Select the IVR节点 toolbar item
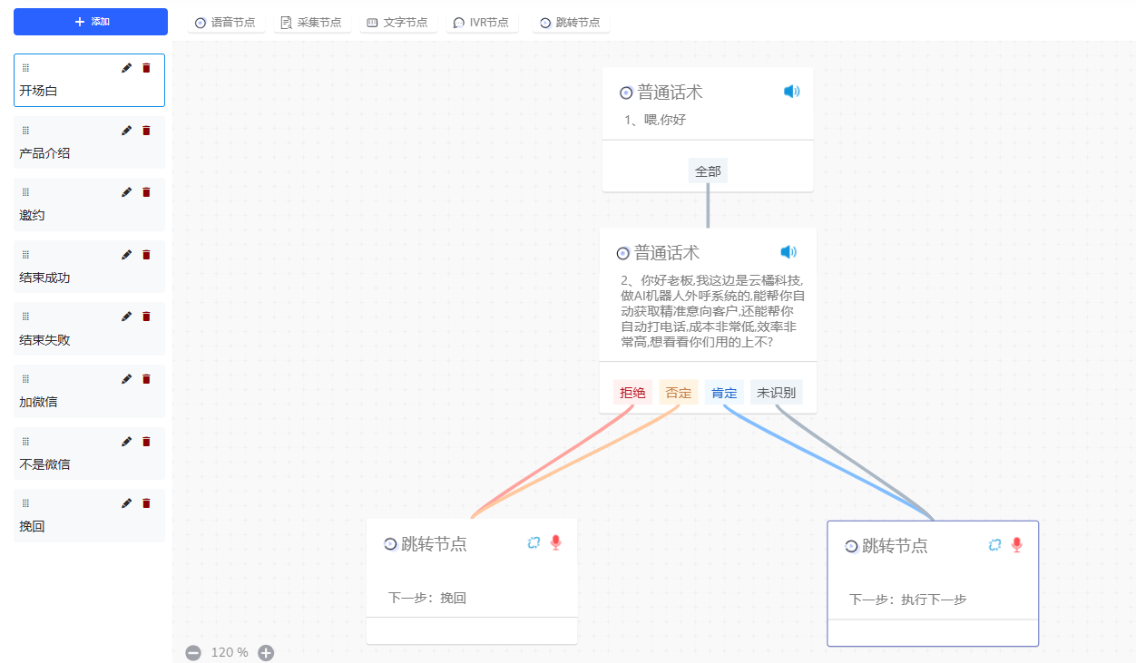This screenshot has height=663, width=1136. click(481, 23)
